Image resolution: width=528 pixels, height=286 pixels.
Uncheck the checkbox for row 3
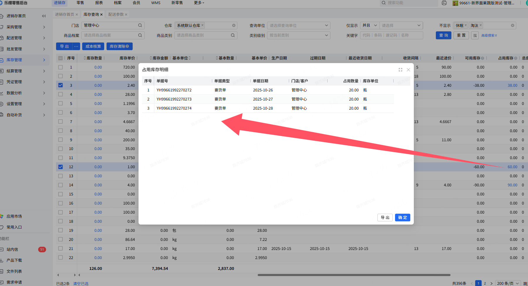pos(60,85)
